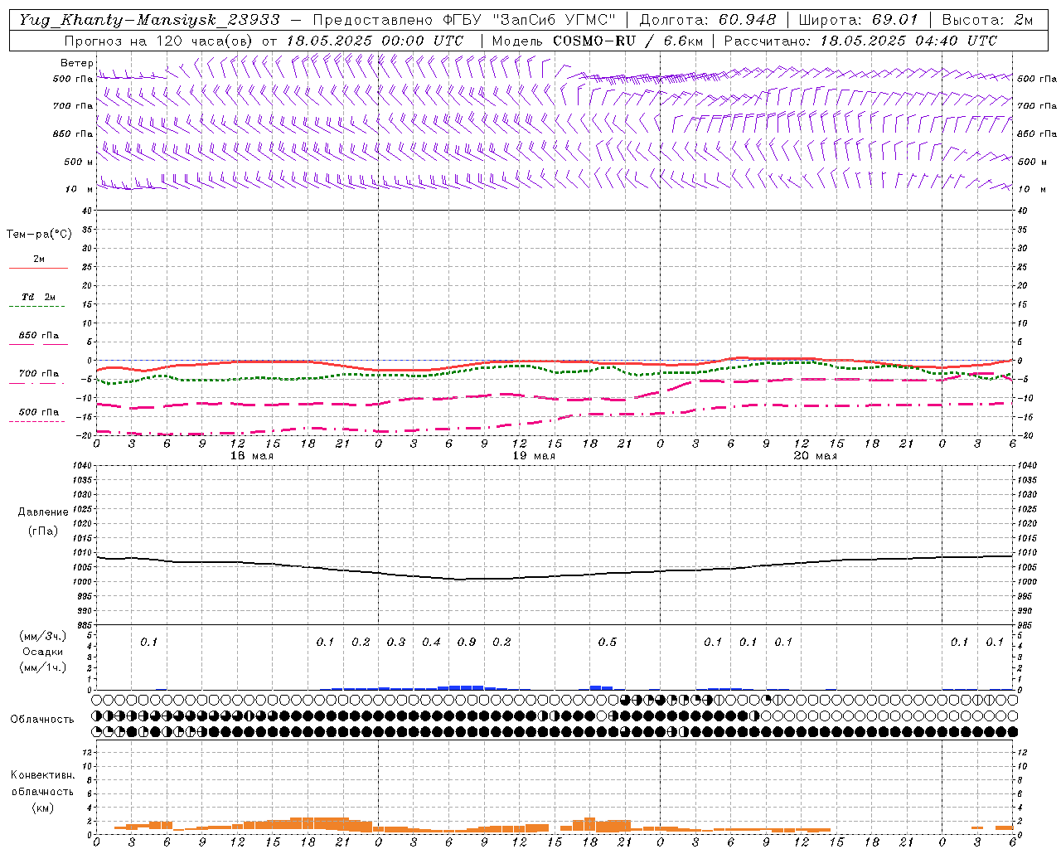Click the '2м' temperature legend entry
Image resolution: width=1061 pixels, height=849 pixels.
38,260
